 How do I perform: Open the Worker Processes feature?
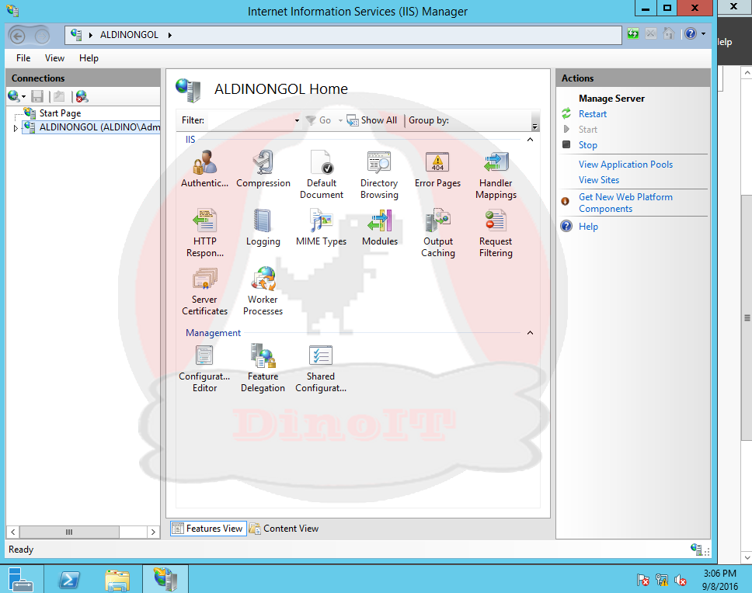(263, 291)
